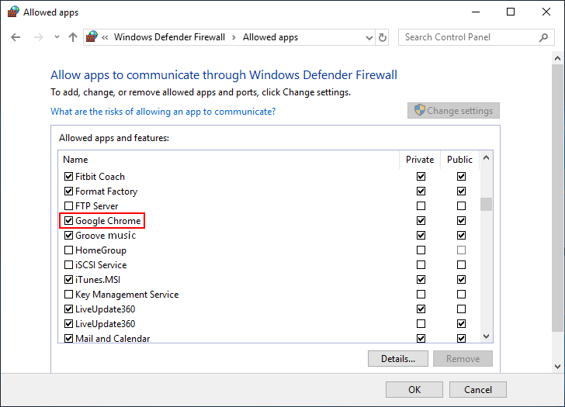Expand the breadcrumb chevron after Windows Defender Firewall
The image size is (565, 407).
[x=234, y=37]
